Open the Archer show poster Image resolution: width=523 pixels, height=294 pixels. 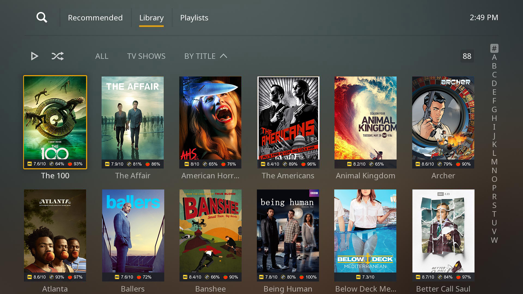pyautogui.click(x=443, y=122)
